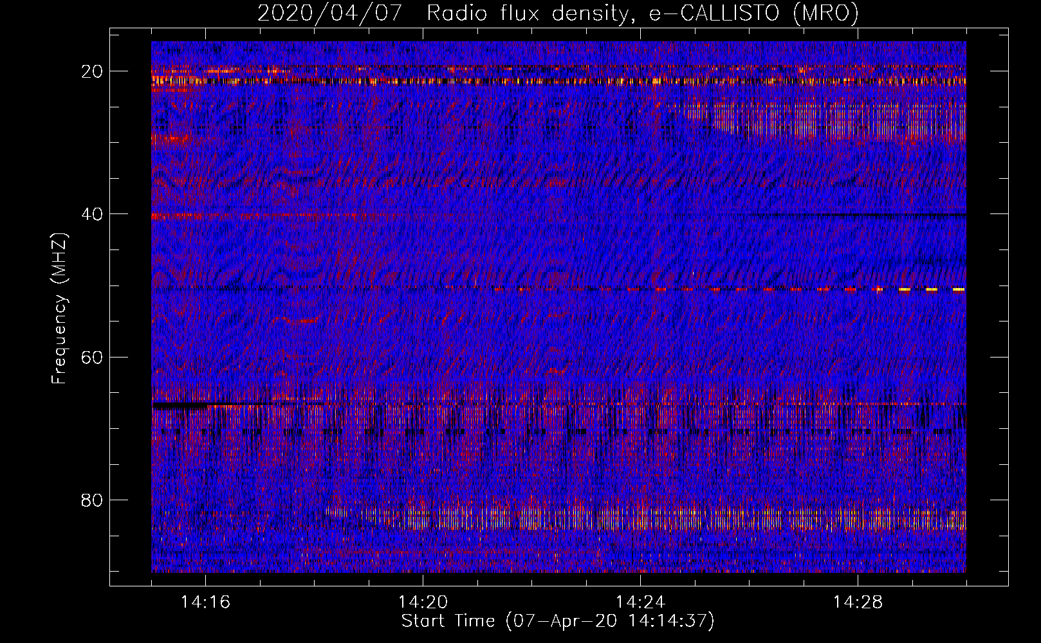The image size is (1041, 643).
Task: Click the 14:28 time tick label
Action: 858,602
